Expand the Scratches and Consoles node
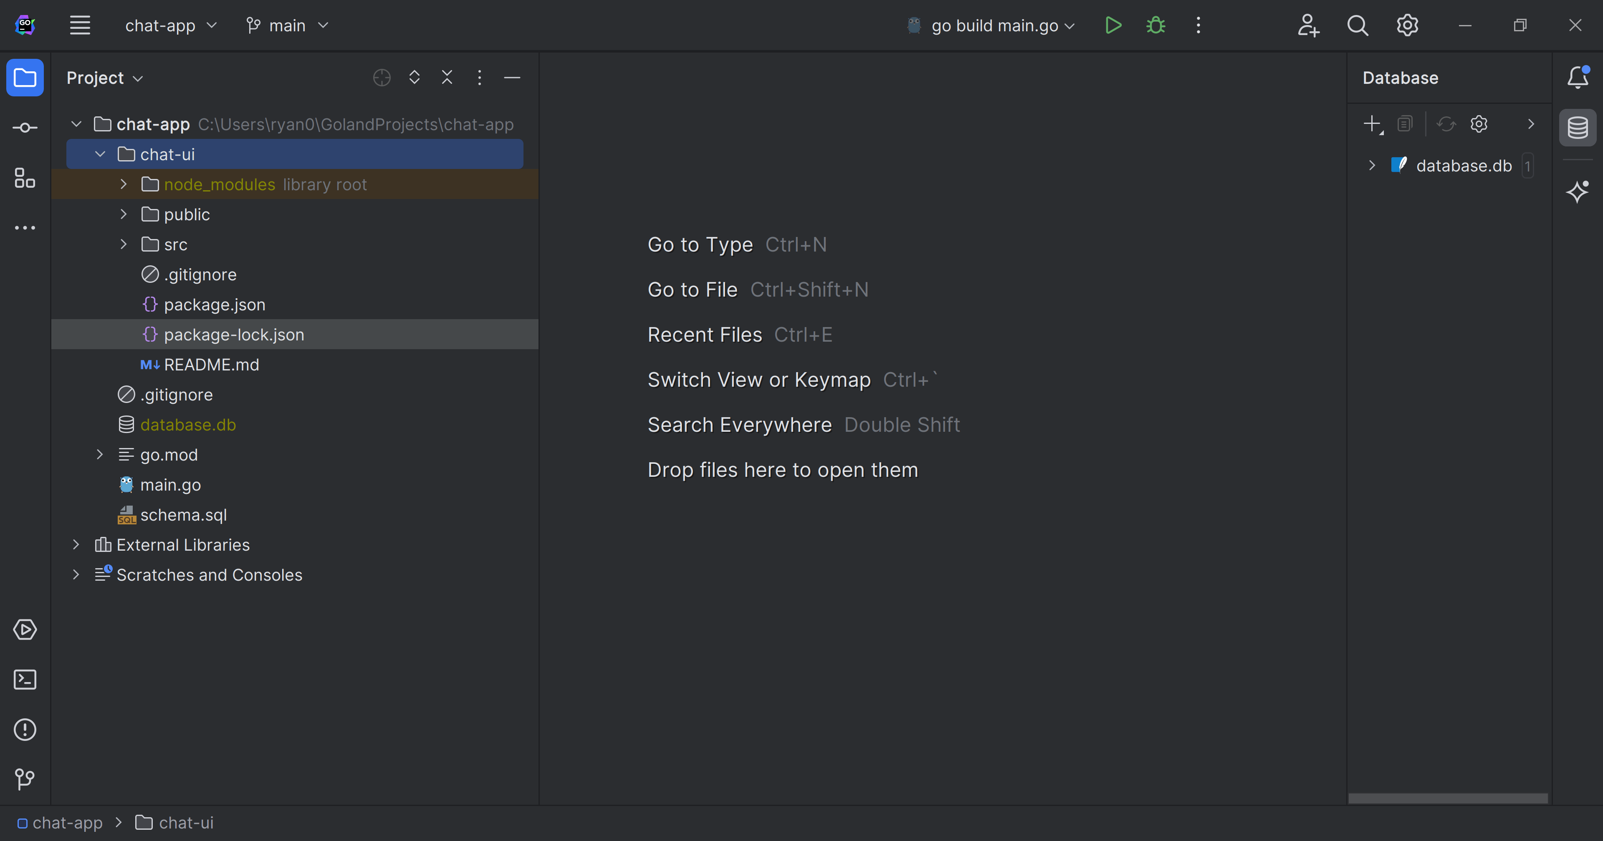The width and height of the screenshot is (1603, 841). click(75, 575)
